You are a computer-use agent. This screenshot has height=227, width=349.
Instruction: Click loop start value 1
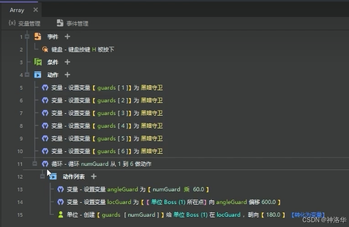point(119,164)
